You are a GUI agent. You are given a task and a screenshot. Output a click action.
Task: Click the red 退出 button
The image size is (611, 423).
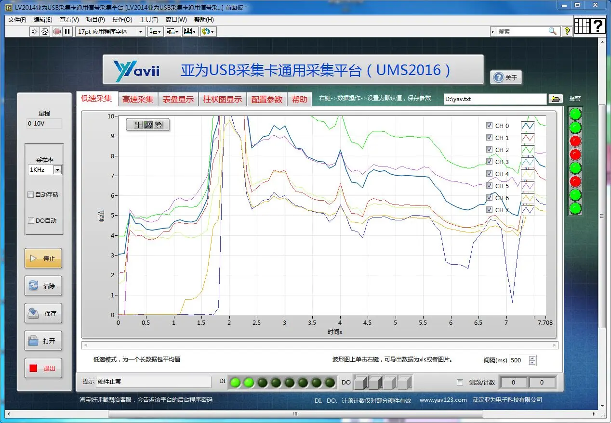click(43, 368)
